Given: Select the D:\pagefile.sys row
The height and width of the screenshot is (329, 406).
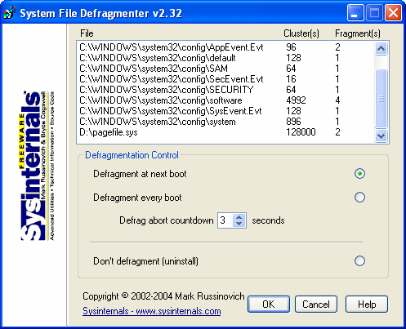Looking at the screenshot, I should (225, 132).
